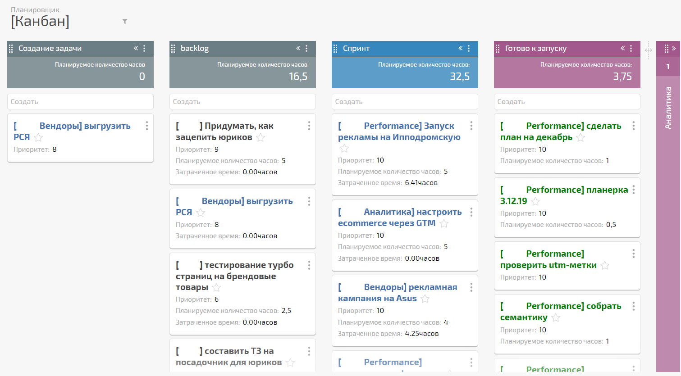Open 'Запуск рекламы наIpподромскую' task link

click(399, 131)
